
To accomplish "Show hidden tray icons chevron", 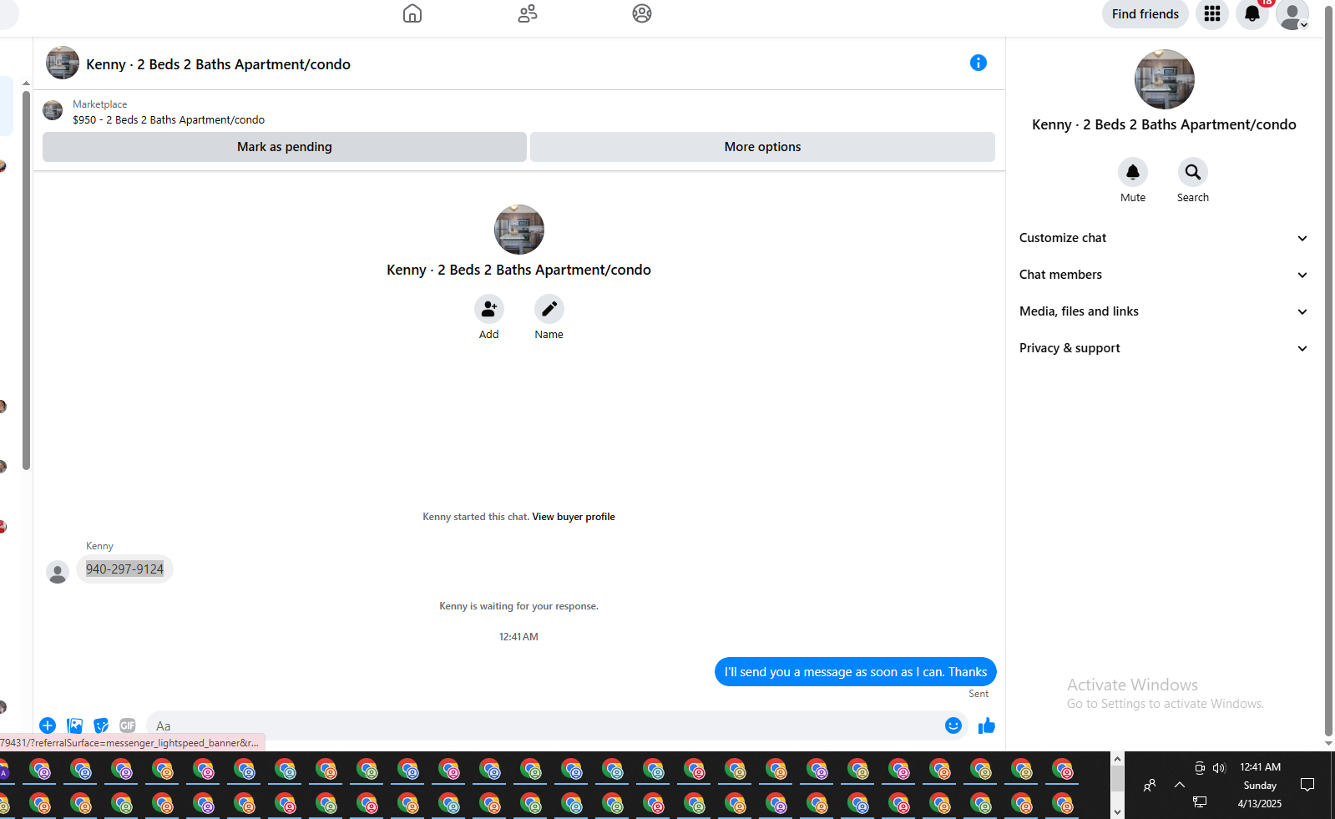I will click(1180, 785).
